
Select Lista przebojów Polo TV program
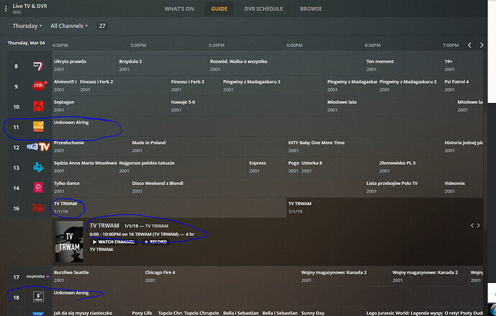point(404,187)
